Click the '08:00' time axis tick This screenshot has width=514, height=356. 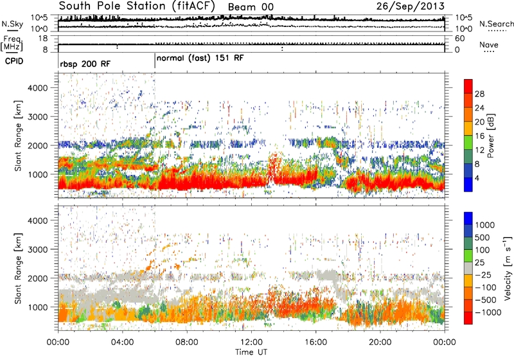point(187,343)
